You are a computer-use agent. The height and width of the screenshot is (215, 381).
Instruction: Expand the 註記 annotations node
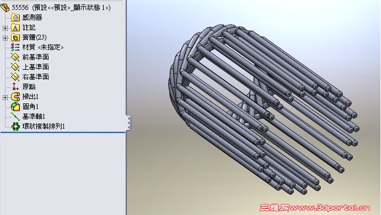click(x=5, y=28)
